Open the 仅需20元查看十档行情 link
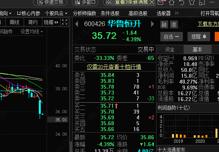The width and height of the screenshot is (219, 152). click(114, 67)
